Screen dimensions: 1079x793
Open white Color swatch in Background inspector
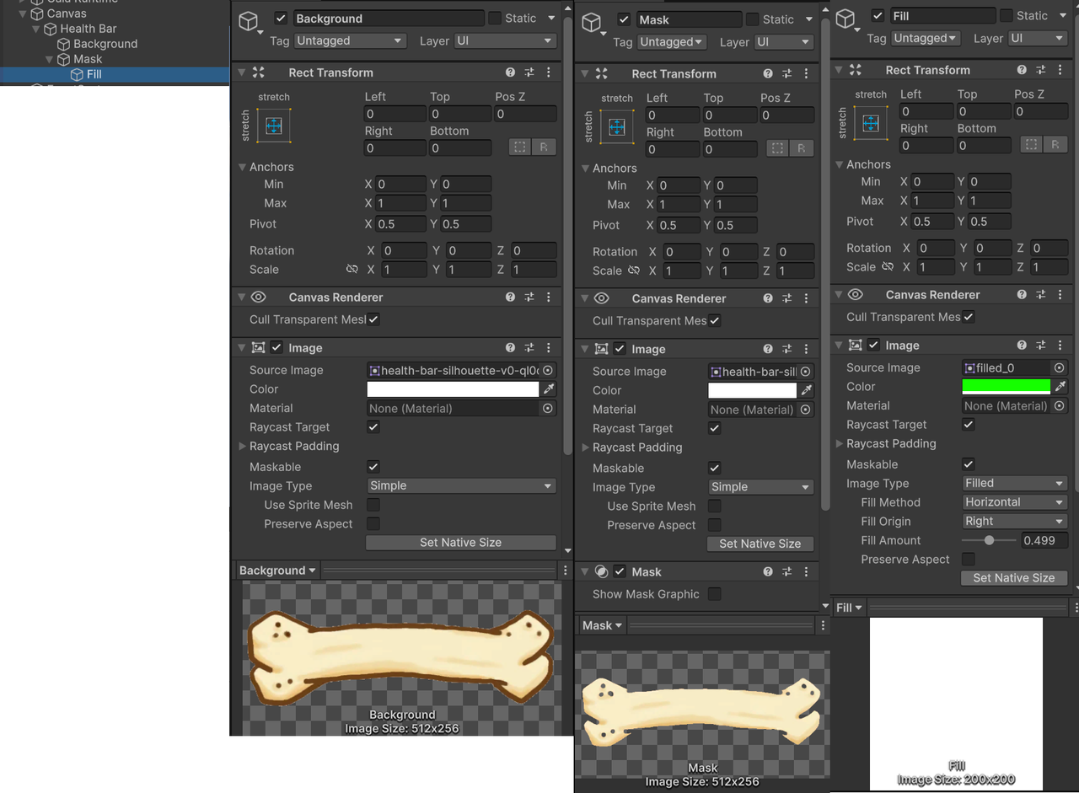tap(453, 389)
